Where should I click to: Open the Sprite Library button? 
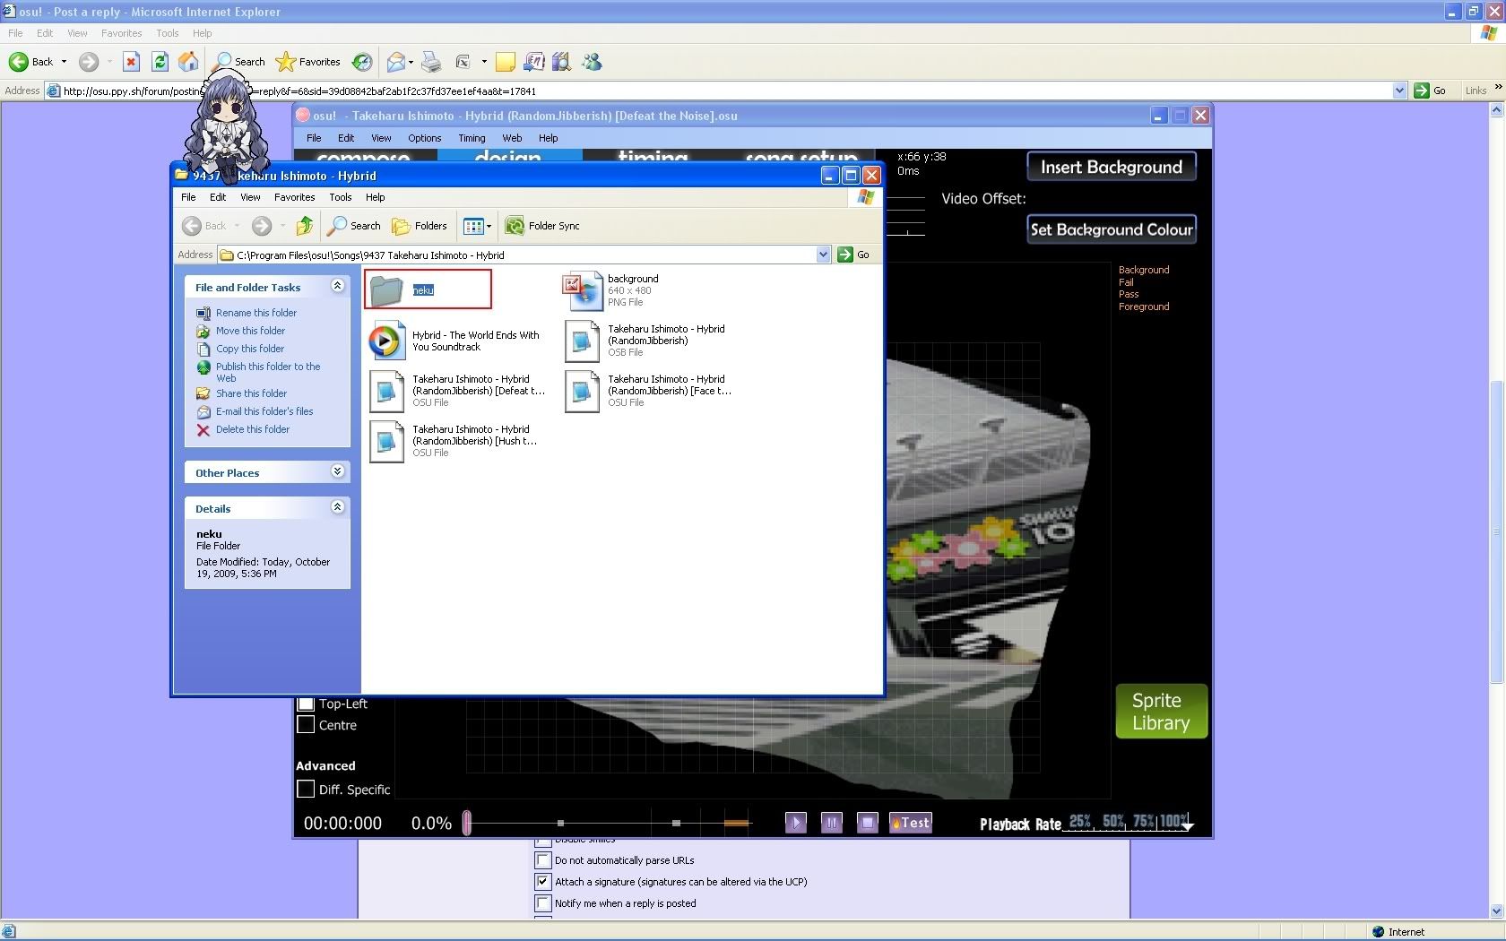(1161, 712)
